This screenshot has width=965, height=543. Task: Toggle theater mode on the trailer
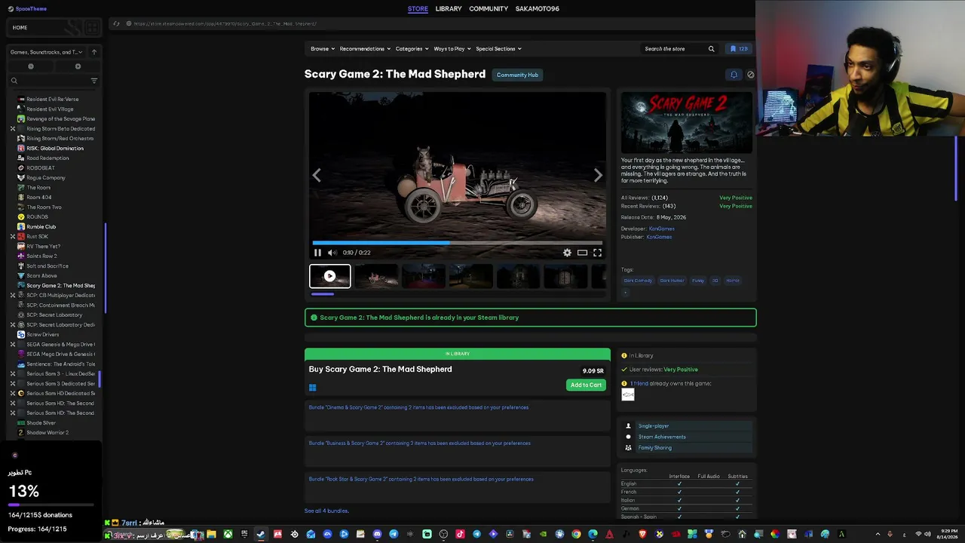coord(582,253)
